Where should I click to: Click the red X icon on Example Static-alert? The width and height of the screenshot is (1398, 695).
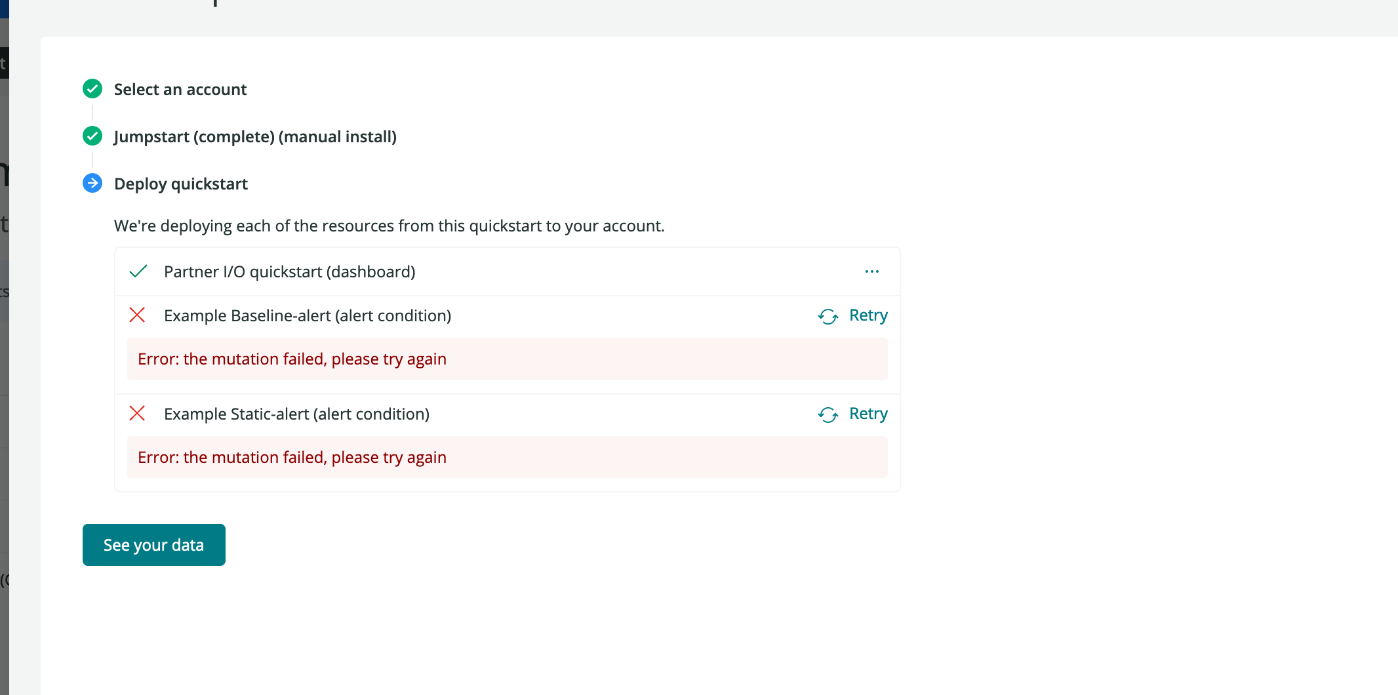pos(137,414)
